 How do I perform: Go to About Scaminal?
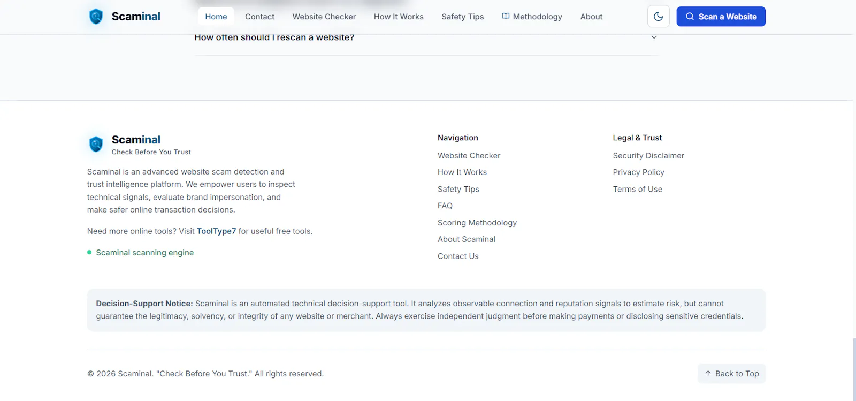tap(467, 239)
